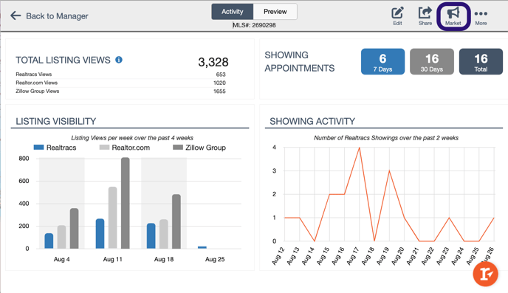508x293 pixels.
Task: Select the Total showing appointments tile
Action: [481, 61]
